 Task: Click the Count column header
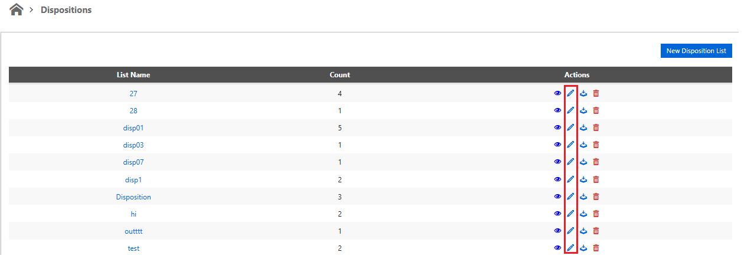(x=340, y=75)
